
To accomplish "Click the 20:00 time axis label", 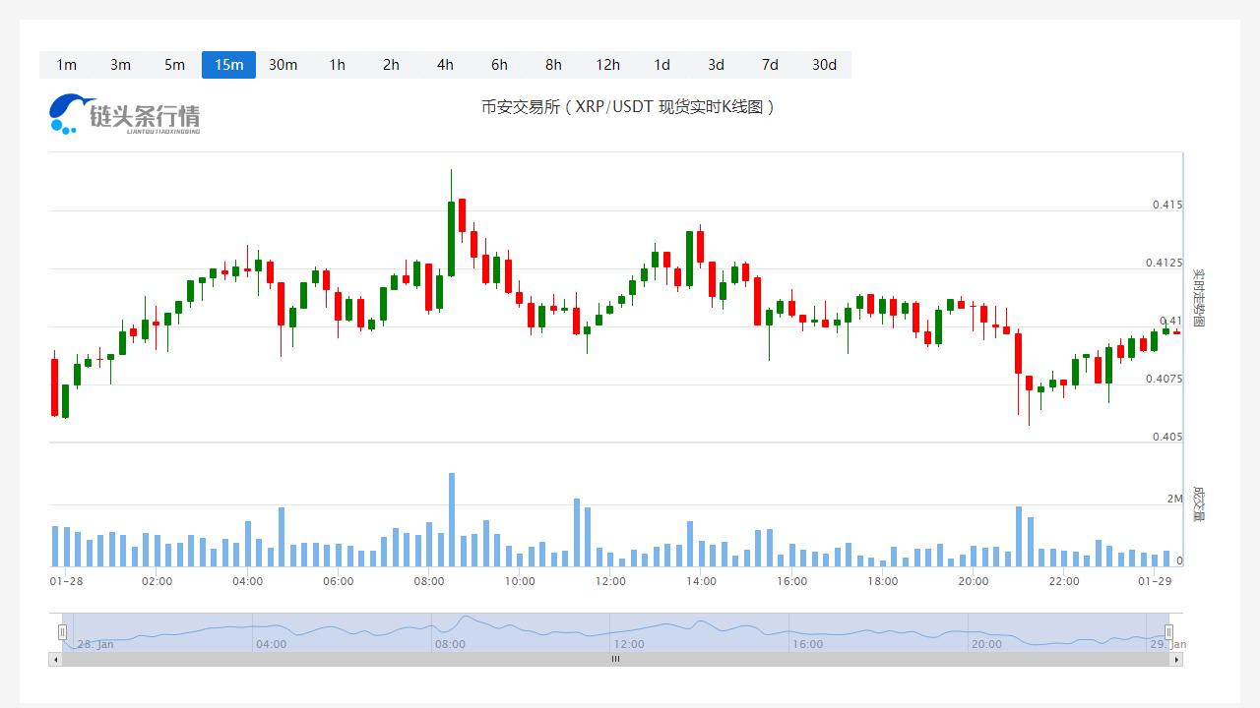I will [973, 581].
